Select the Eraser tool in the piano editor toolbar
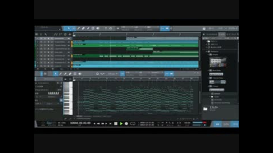The width and height of the screenshot is (273, 153). [70, 74]
